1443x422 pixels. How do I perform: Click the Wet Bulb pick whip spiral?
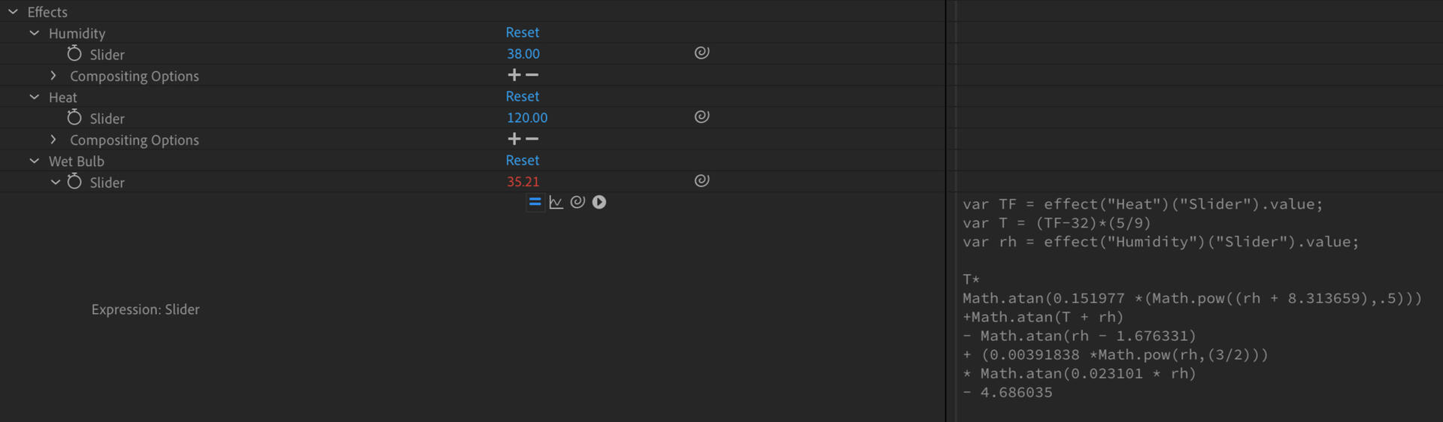pyautogui.click(x=702, y=180)
